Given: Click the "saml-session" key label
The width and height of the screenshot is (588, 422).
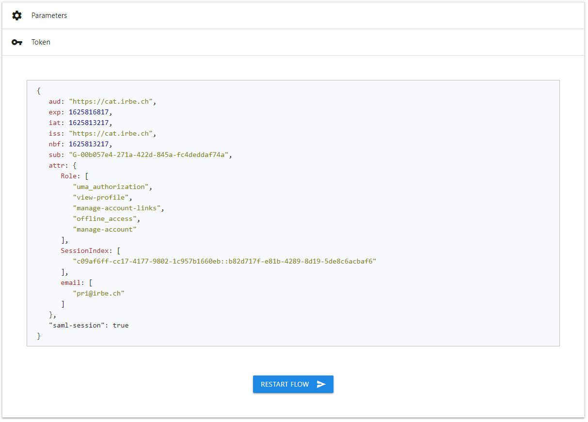Looking at the screenshot, I should pos(77,326).
